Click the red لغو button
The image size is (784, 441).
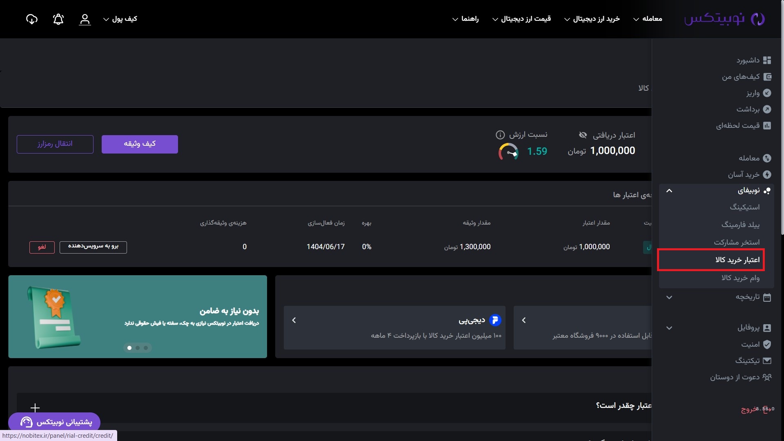point(42,247)
